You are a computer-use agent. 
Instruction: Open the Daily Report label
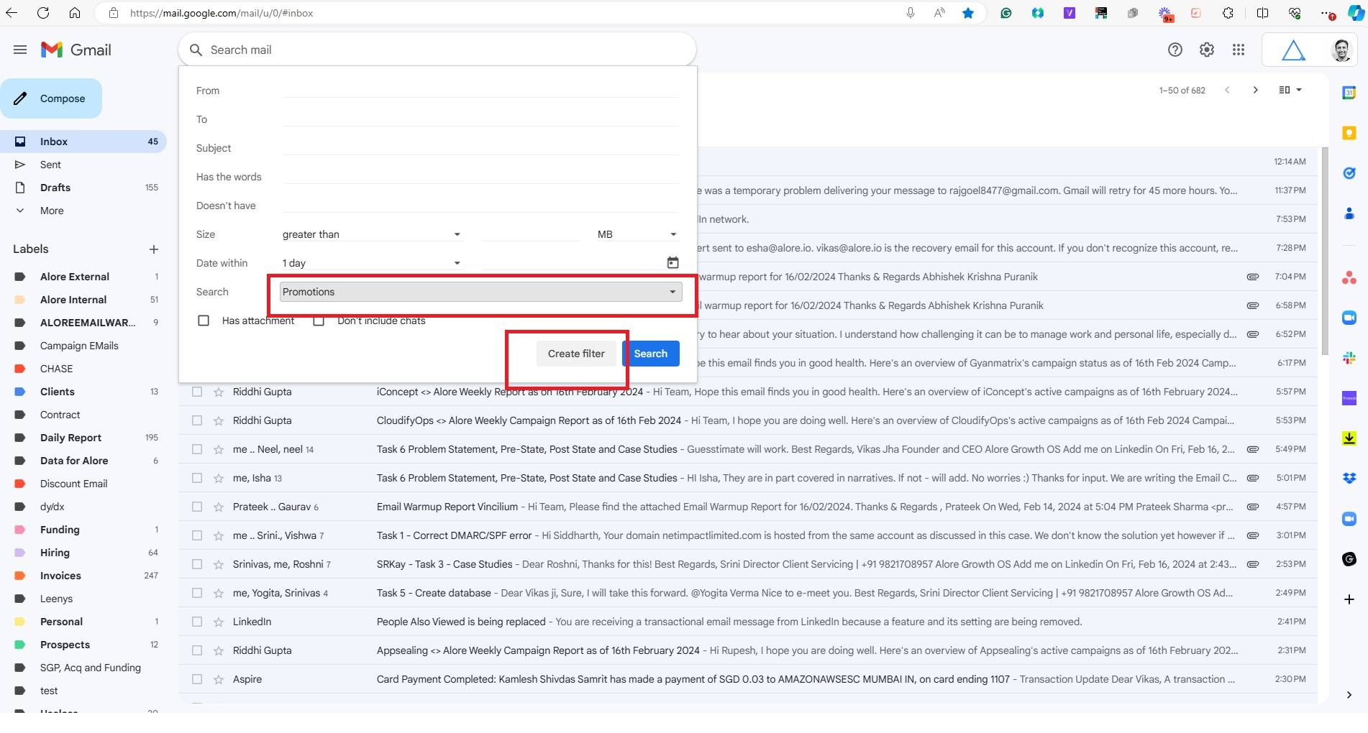click(70, 438)
